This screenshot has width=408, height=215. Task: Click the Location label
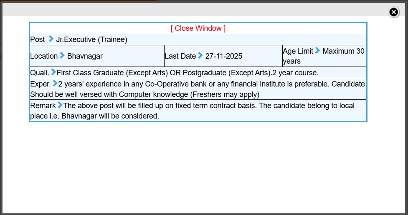tap(44, 56)
